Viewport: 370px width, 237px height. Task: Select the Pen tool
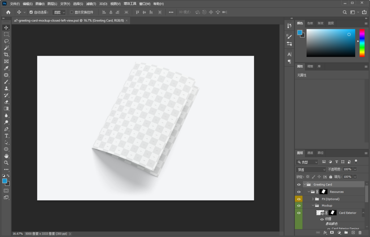pyautogui.click(x=6, y=129)
